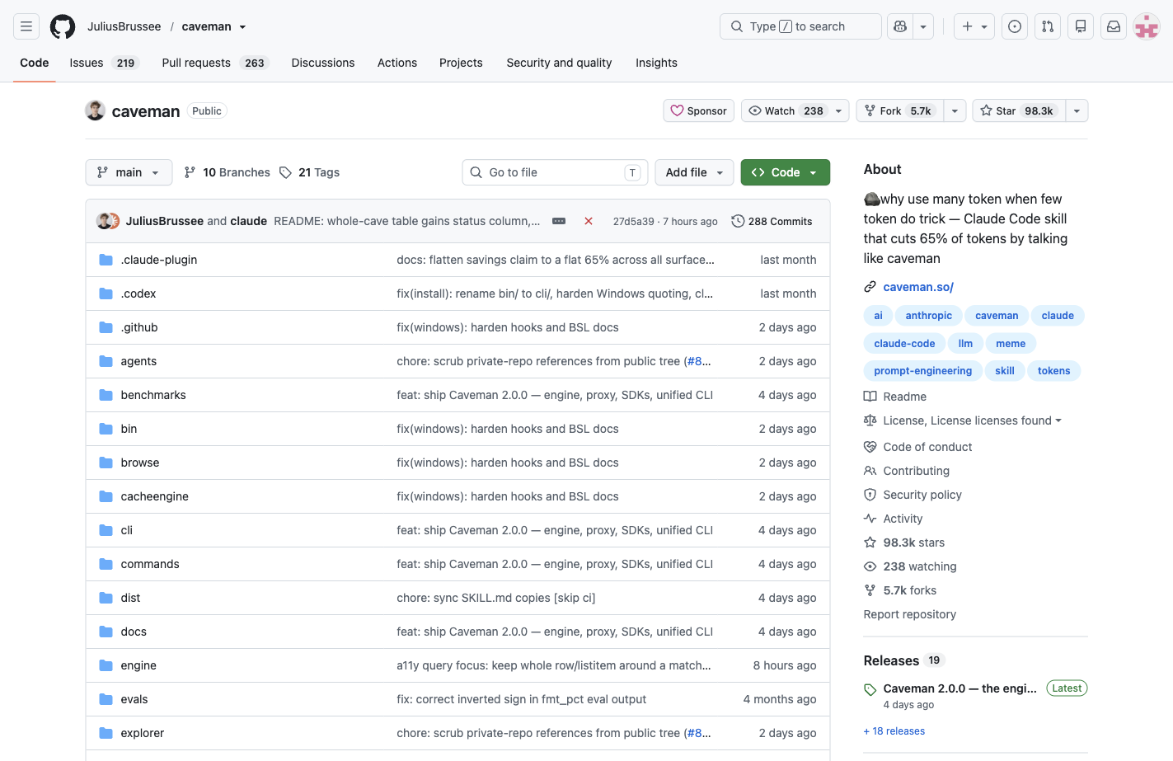Click the Security policy shield icon
Image resolution: width=1173 pixels, height=761 pixels.
pyautogui.click(x=870, y=495)
